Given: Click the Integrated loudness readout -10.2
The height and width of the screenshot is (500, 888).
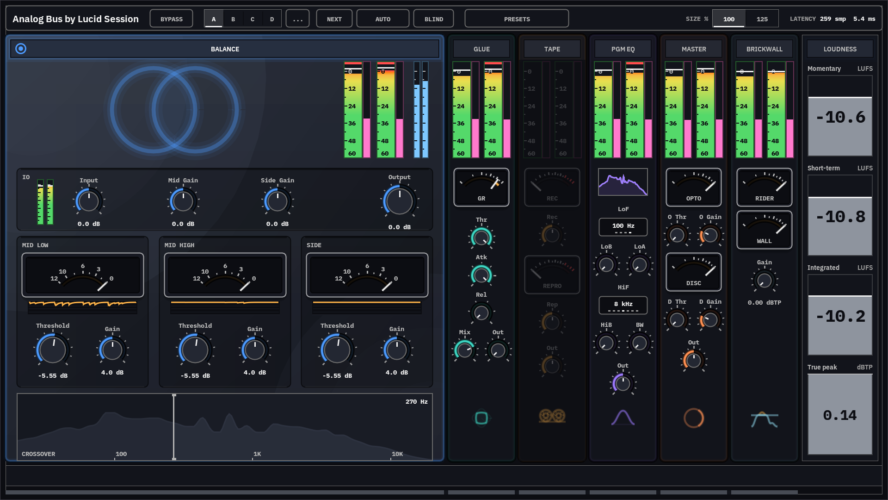Looking at the screenshot, I should pos(840,316).
